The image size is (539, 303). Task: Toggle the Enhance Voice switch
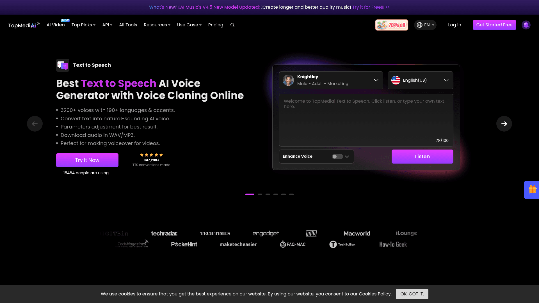337,157
